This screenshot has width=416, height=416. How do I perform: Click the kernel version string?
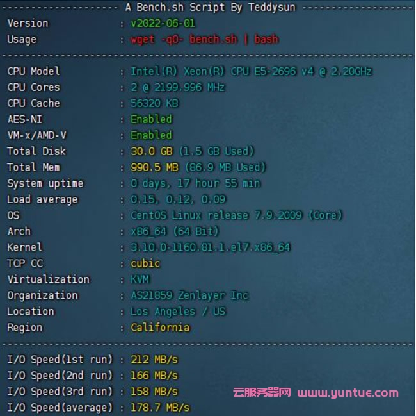[x=211, y=247]
